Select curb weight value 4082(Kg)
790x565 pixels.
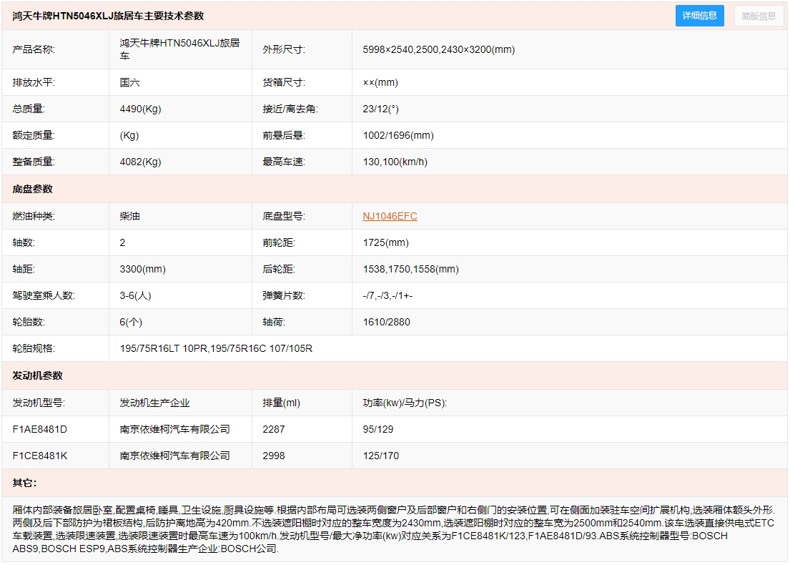(141, 162)
